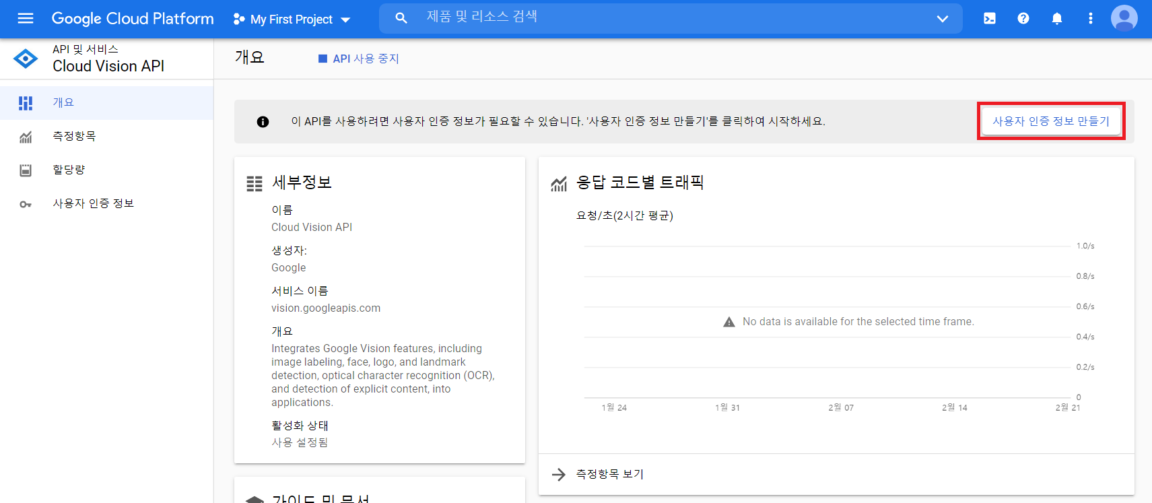The width and height of the screenshot is (1152, 503).
Task: Open the 측정항목 sidebar item
Action: click(106, 136)
